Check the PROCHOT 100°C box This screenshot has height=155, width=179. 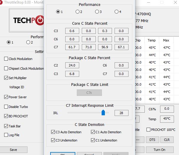click(148, 129)
